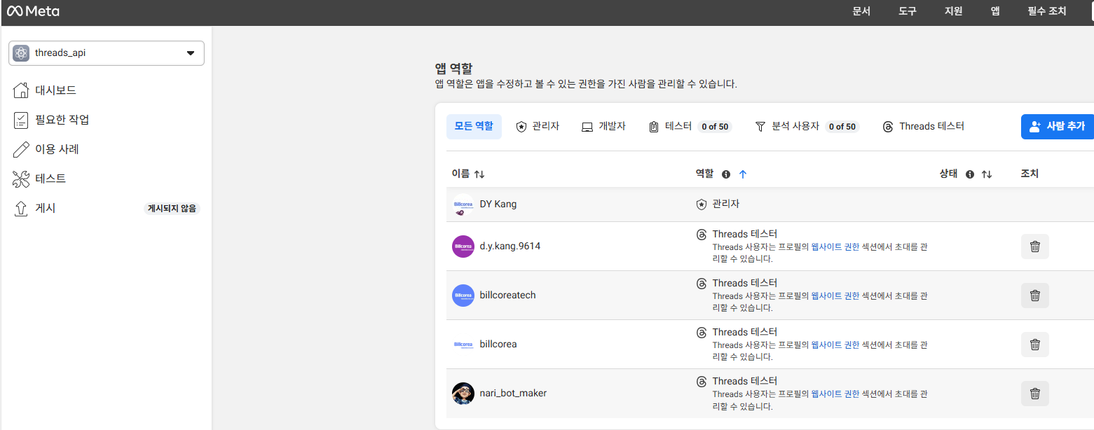Delete d.y.kang.9614 with trash icon
Image resolution: width=1094 pixels, height=430 pixels.
point(1034,247)
